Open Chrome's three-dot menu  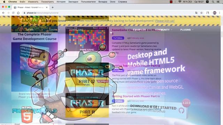coord(220,13)
